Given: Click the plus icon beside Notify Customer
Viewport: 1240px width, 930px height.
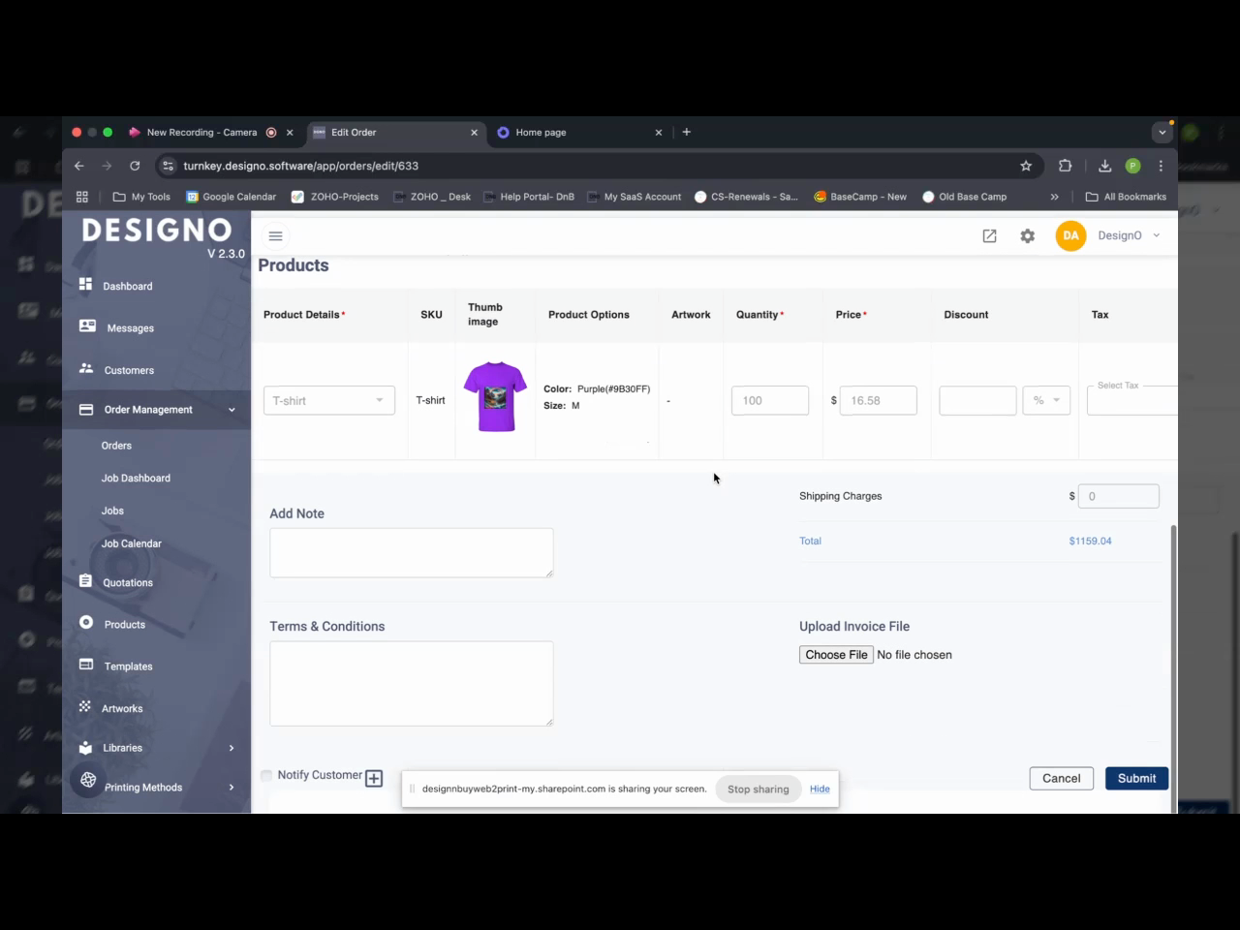Looking at the screenshot, I should tap(374, 778).
